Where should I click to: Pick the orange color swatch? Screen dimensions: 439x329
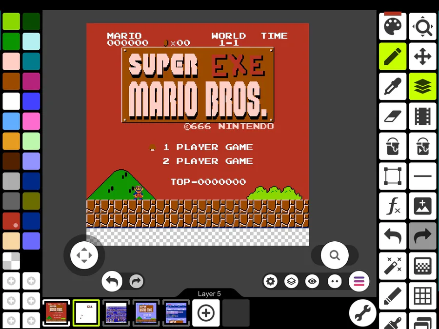coord(11,141)
